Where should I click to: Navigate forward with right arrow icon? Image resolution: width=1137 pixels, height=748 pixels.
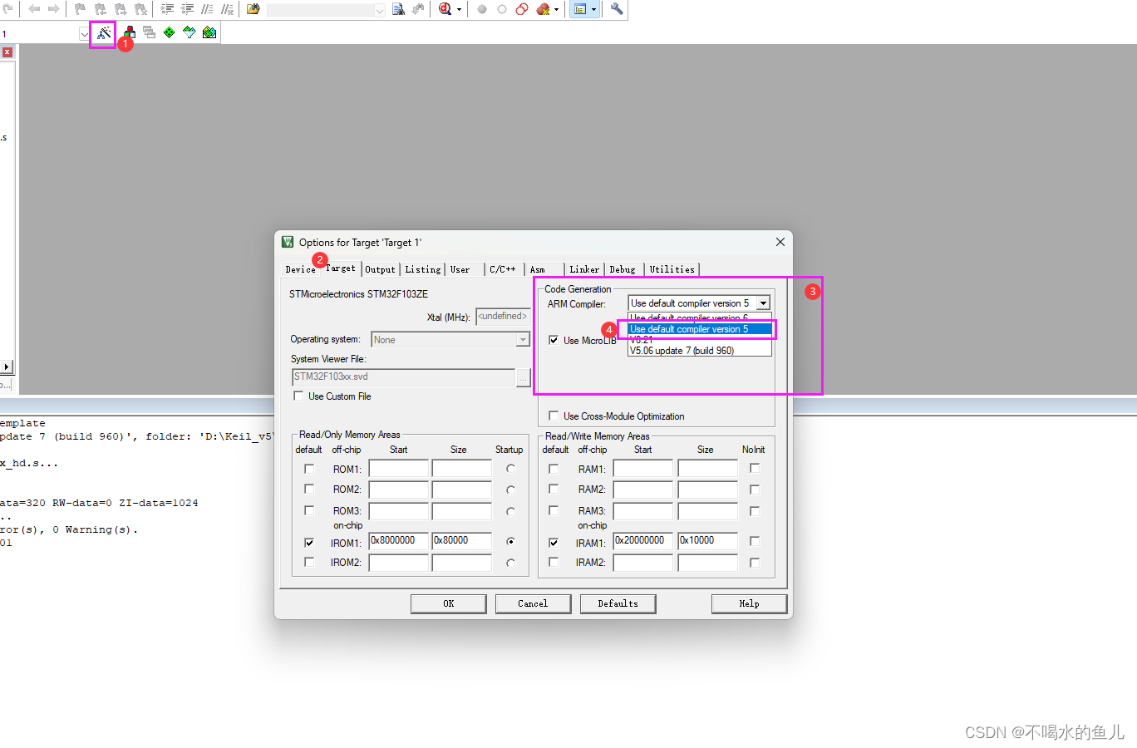[53, 9]
